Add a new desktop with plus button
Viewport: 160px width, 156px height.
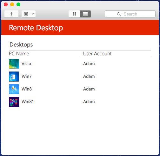point(11,14)
